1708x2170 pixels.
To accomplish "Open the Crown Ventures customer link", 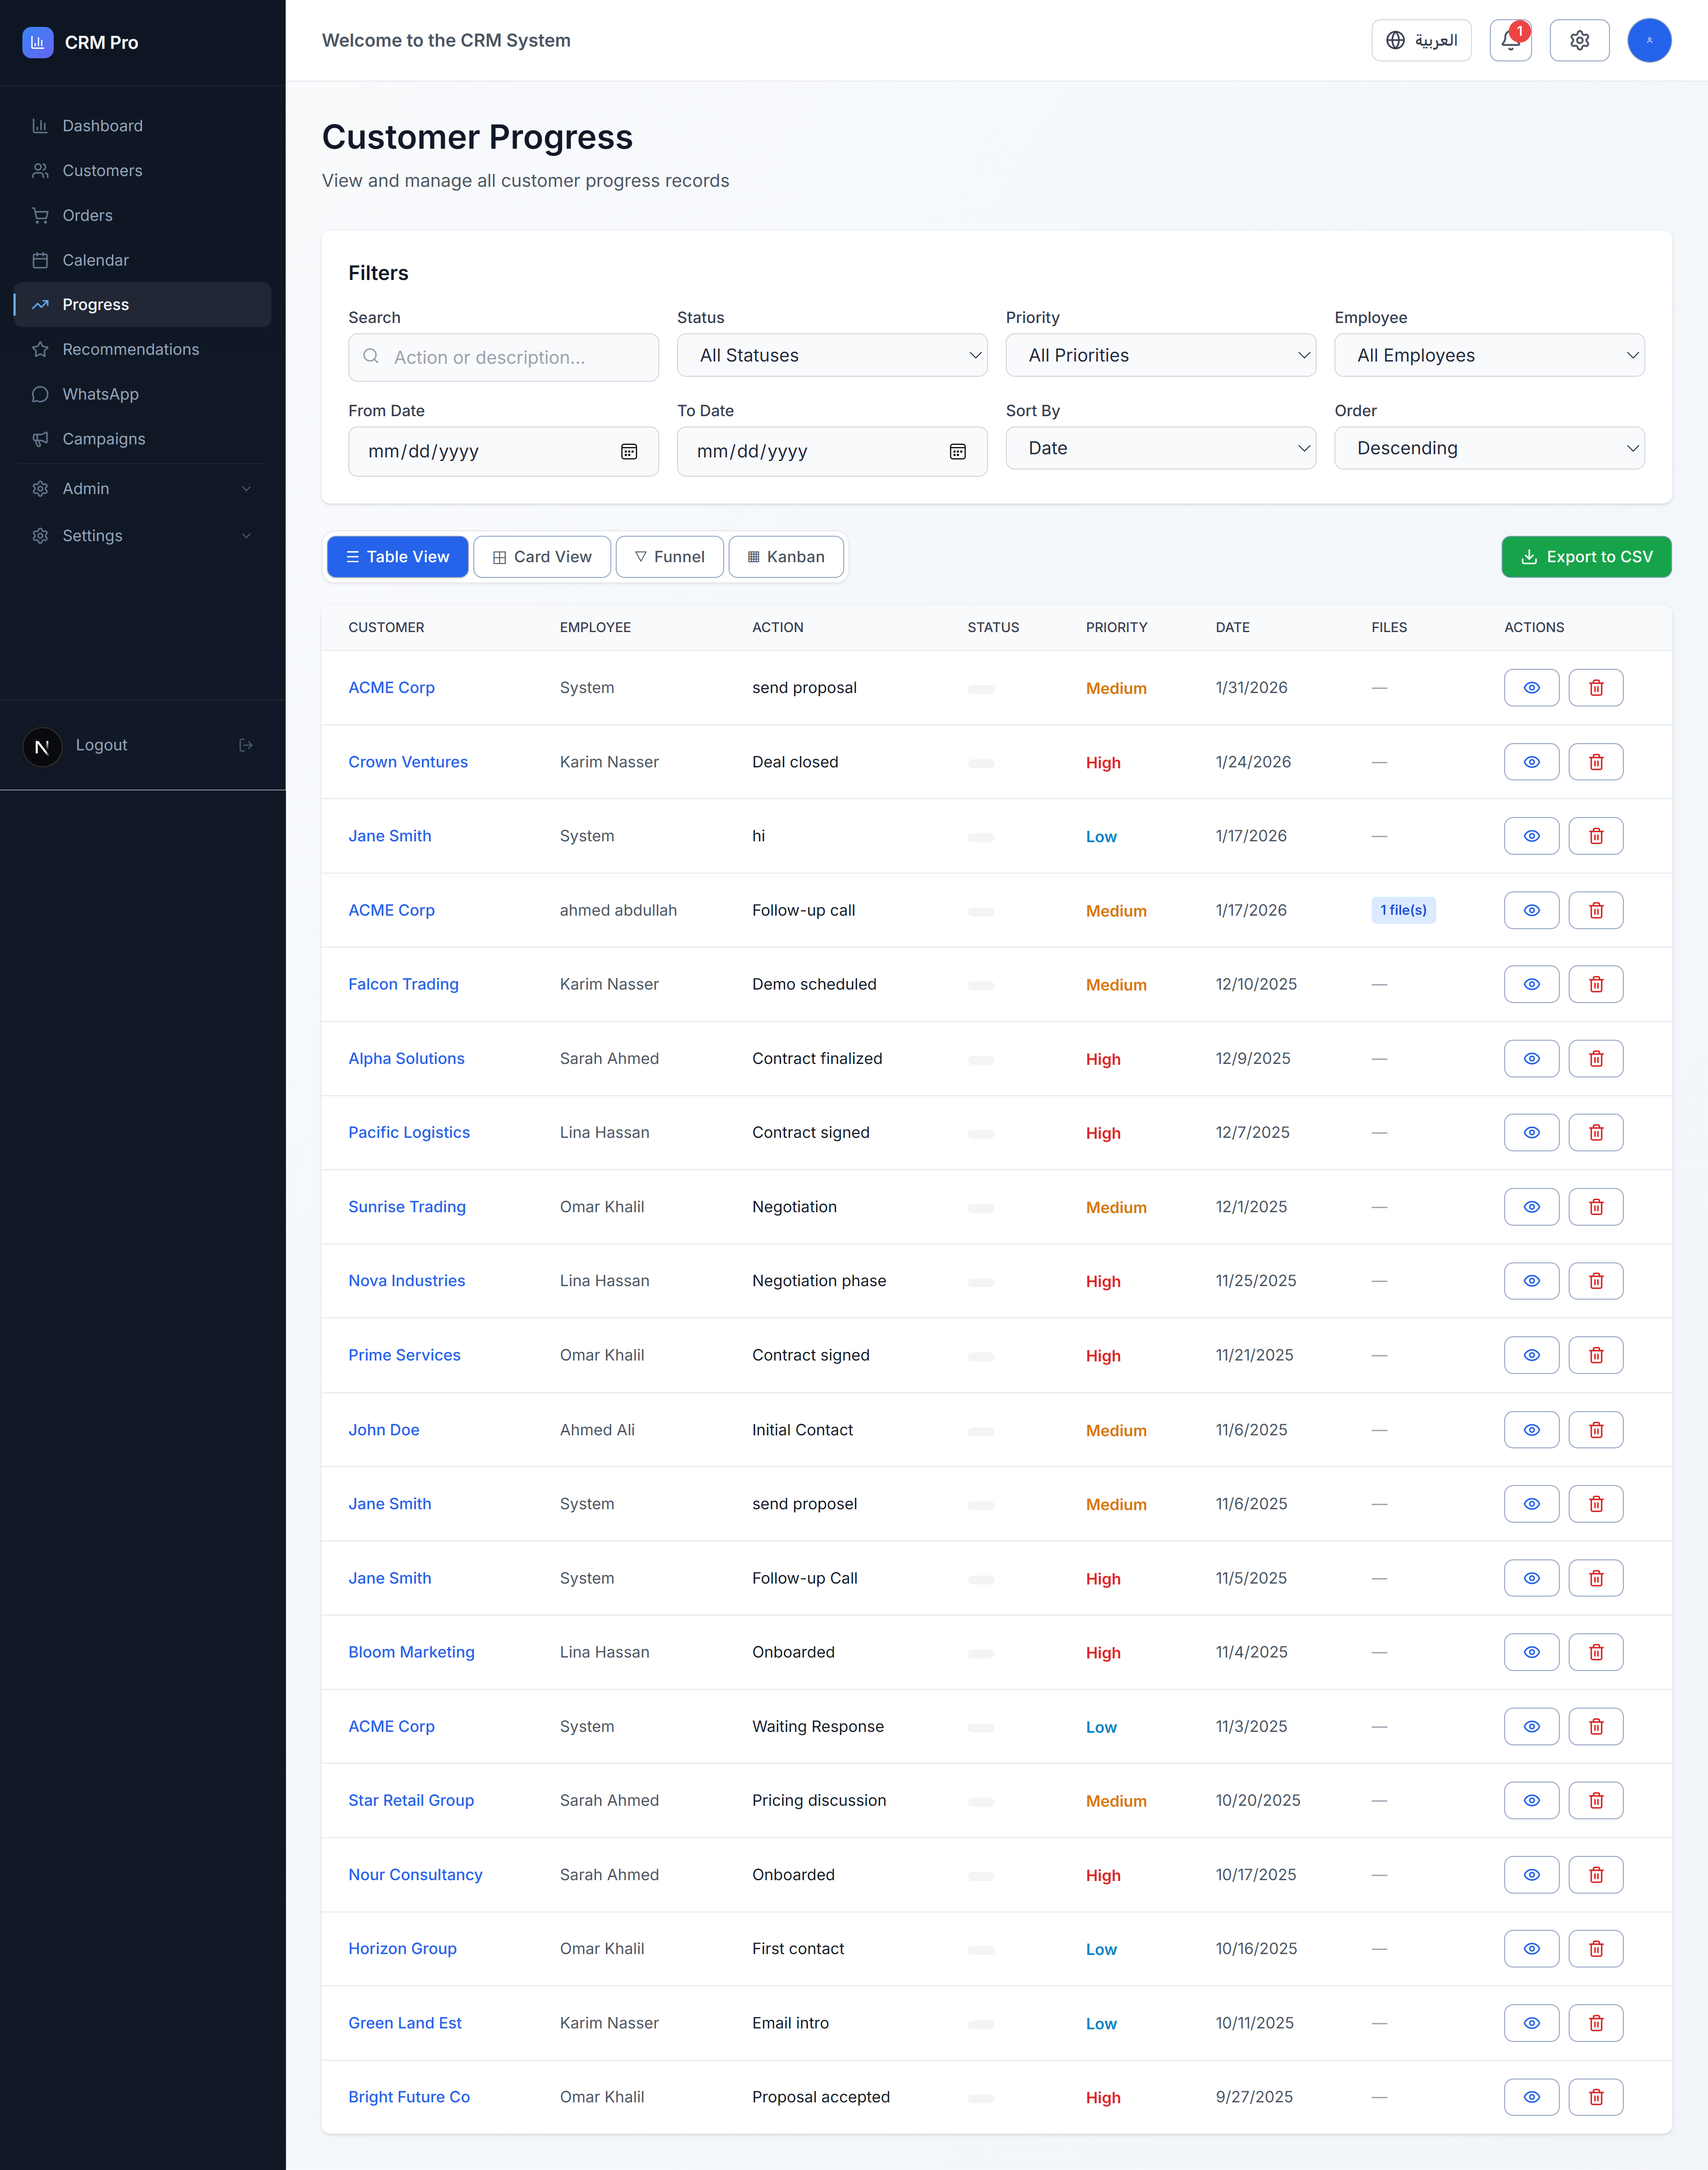I will pos(408,762).
